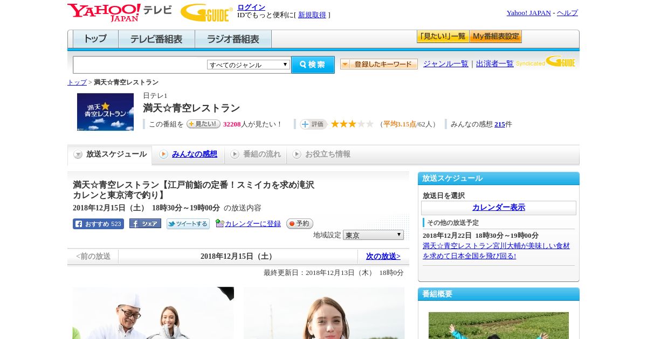The image size is (647, 339).
Task: Open the My番組表設定 button
Action: pyautogui.click(x=495, y=37)
